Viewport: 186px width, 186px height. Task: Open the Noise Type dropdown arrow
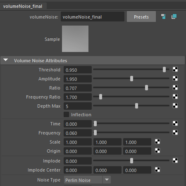coord(107,180)
